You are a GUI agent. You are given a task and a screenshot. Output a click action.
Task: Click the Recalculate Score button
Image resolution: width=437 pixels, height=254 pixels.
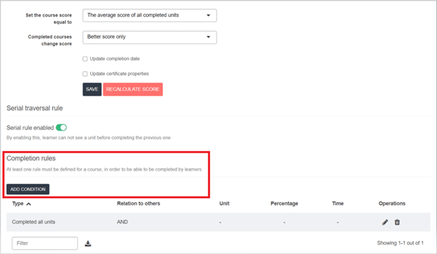pyautogui.click(x=133, y=90)
